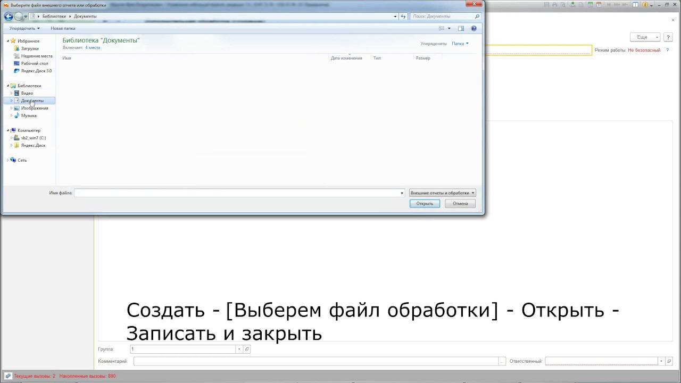Open drive sb2_win7 (C:)
Viewport: 681px width, 383px height.
point(33,138)
